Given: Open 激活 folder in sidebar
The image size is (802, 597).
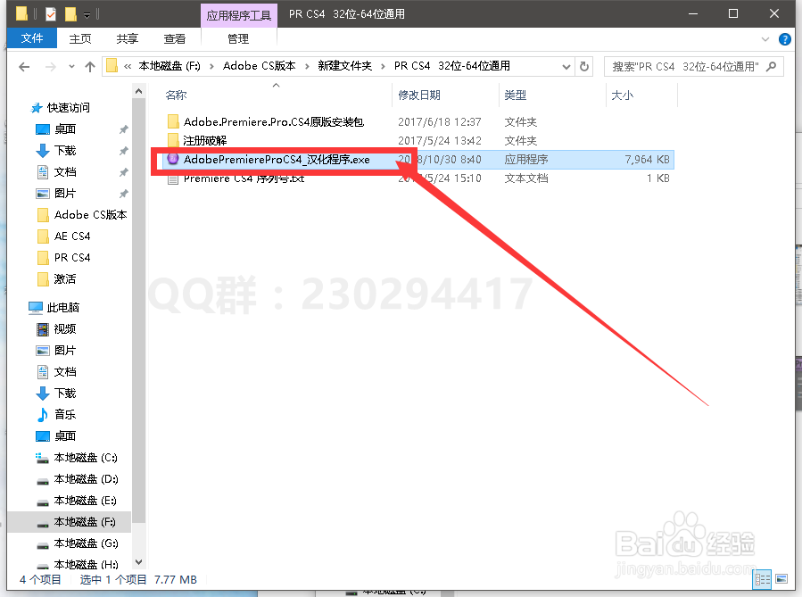Looking at the screenshot, I should pyautogui.click(x=65, y=279).
